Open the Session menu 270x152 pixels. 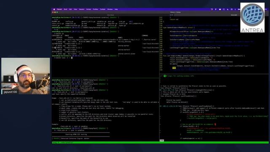[x=82, y=9]
